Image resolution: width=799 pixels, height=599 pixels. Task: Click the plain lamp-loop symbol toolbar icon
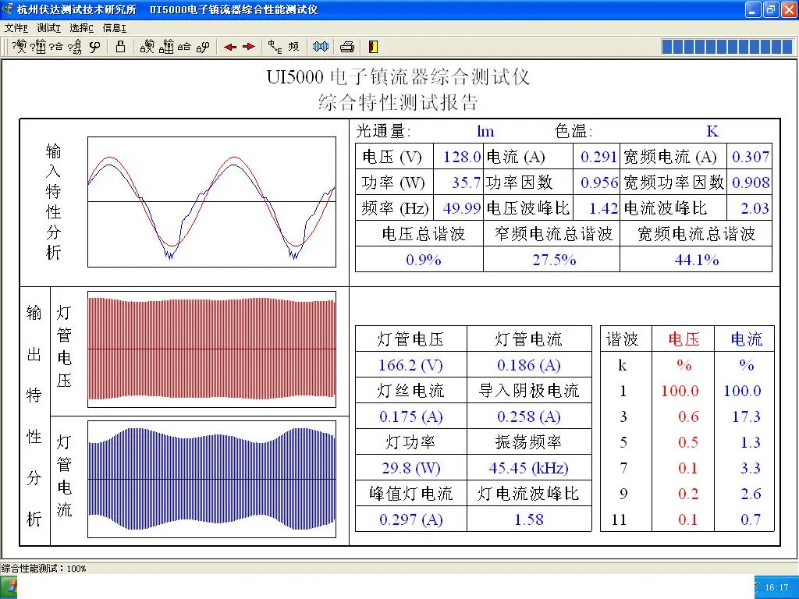tap(94, 47)
